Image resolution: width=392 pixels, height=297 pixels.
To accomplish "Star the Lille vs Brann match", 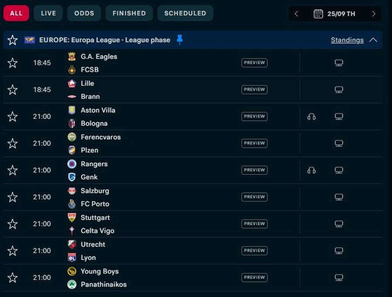I will (x=13, y=90).
